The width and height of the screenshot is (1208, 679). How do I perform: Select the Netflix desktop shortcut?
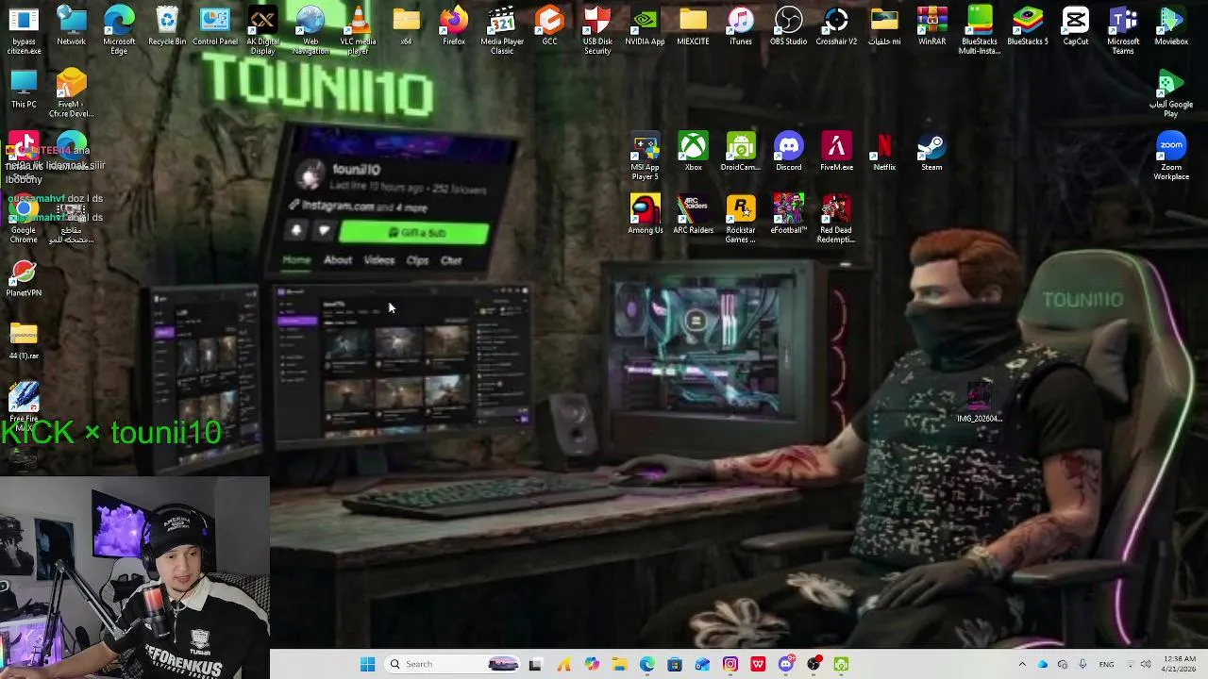click(x=884, y=152)
